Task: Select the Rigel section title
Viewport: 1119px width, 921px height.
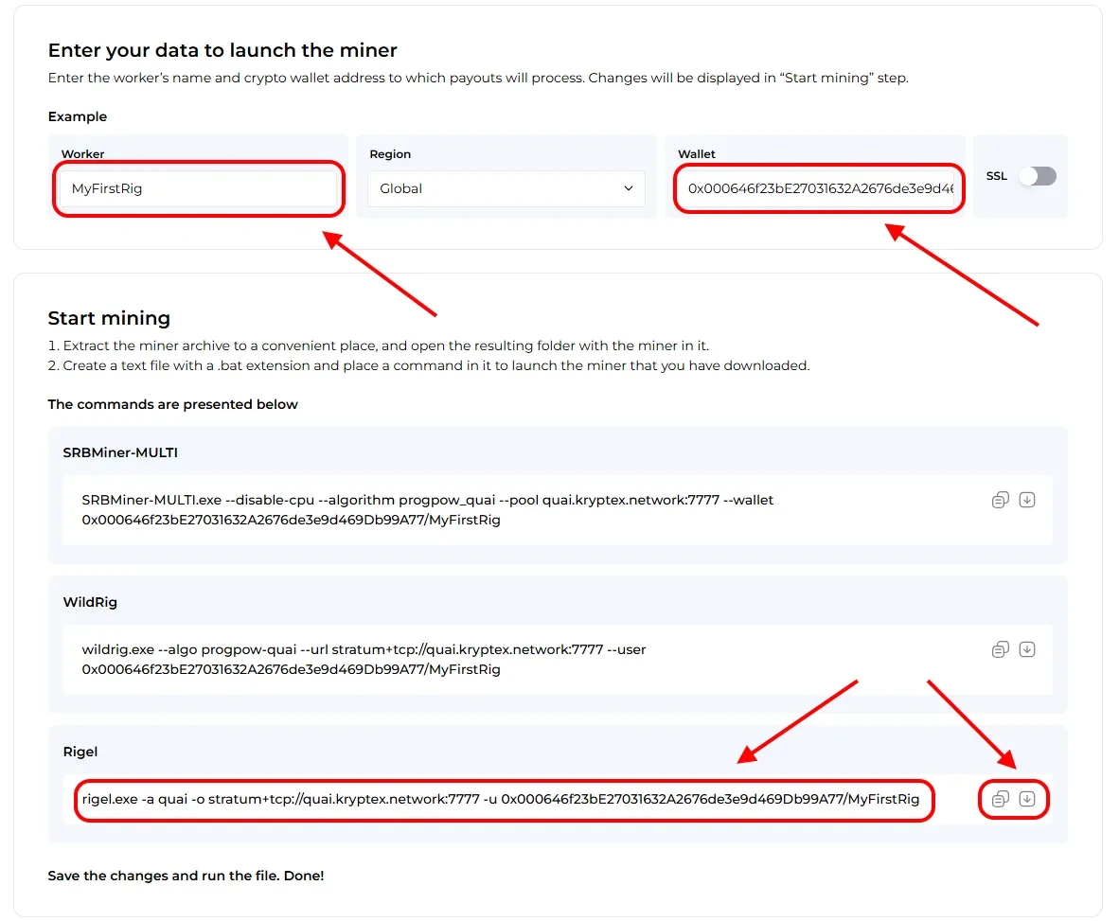Action: 80,752
